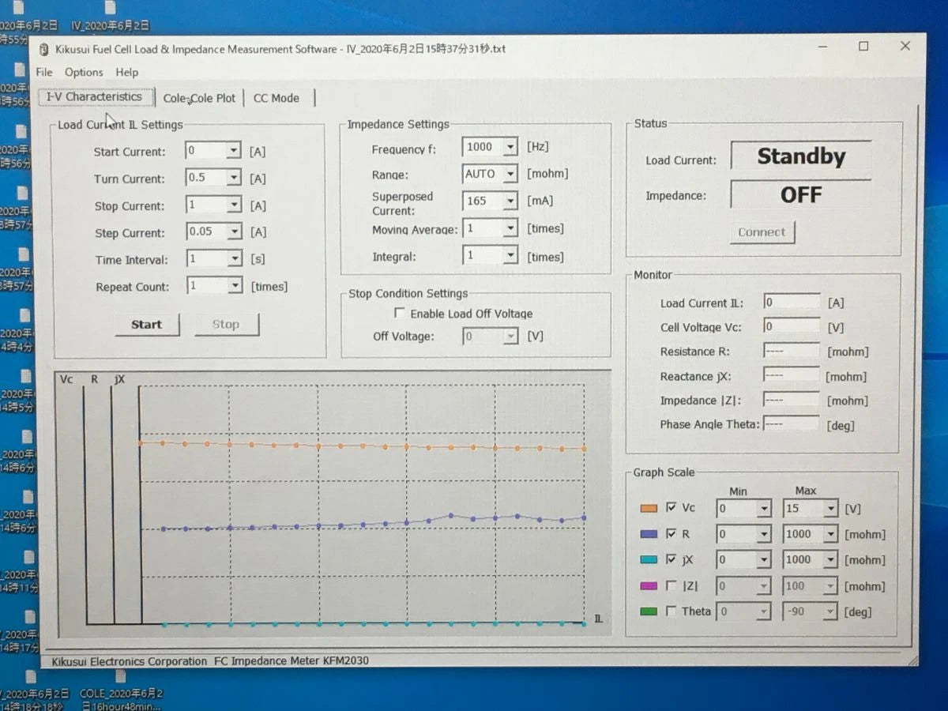The image size is (948, 711).
Task: Click the orange Vc color swatch
Action: coord(649,508)
